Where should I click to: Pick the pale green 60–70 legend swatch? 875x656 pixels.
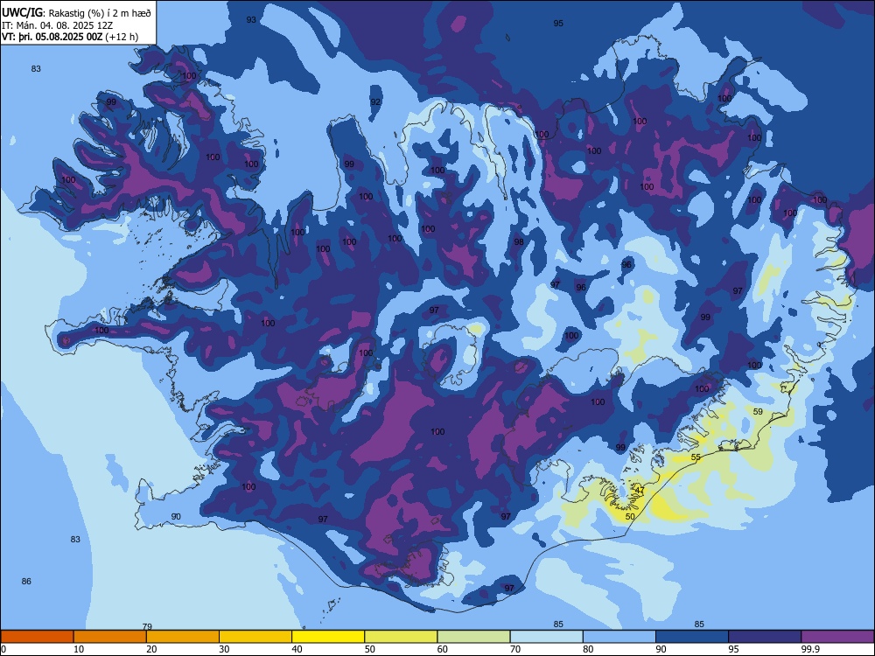point(473,637)
